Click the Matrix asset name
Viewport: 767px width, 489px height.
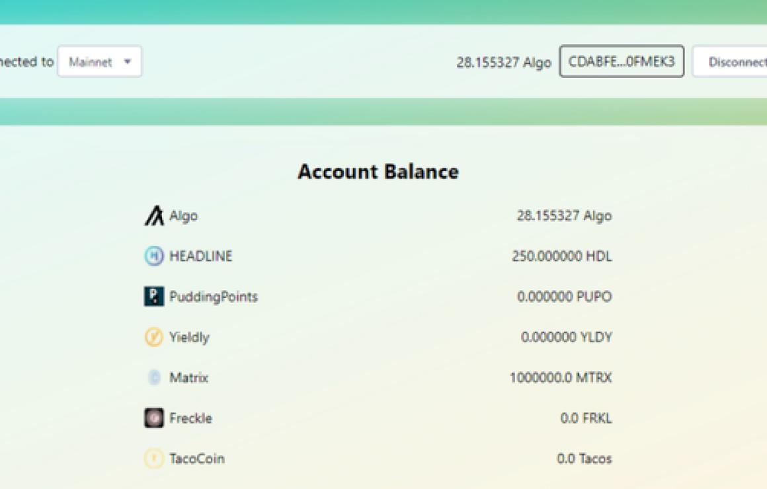pos(189,377)
